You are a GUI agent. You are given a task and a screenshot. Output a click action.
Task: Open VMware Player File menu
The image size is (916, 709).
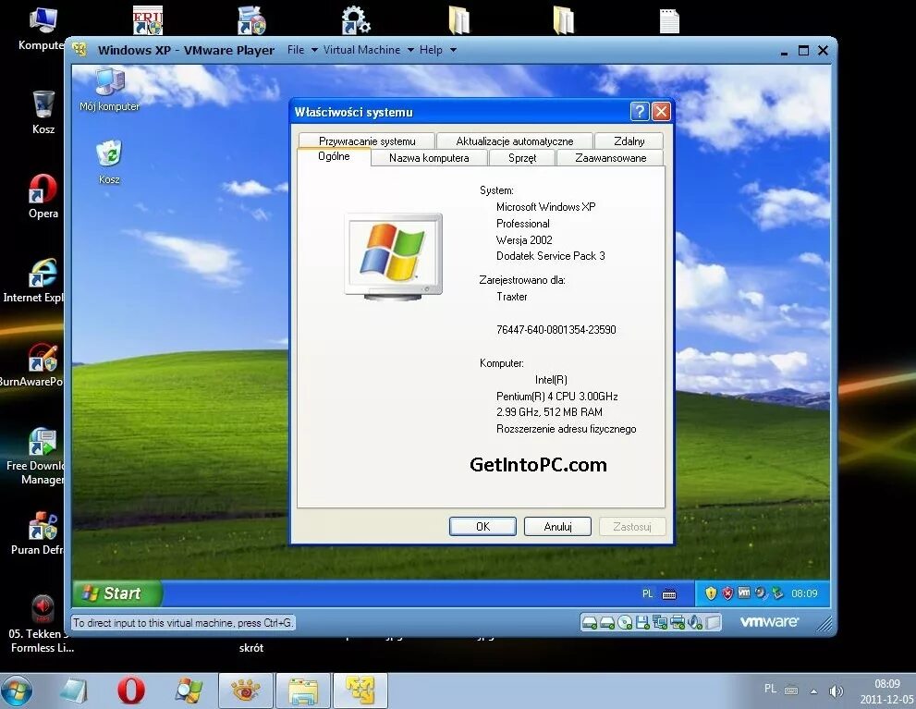click(296, 50)
